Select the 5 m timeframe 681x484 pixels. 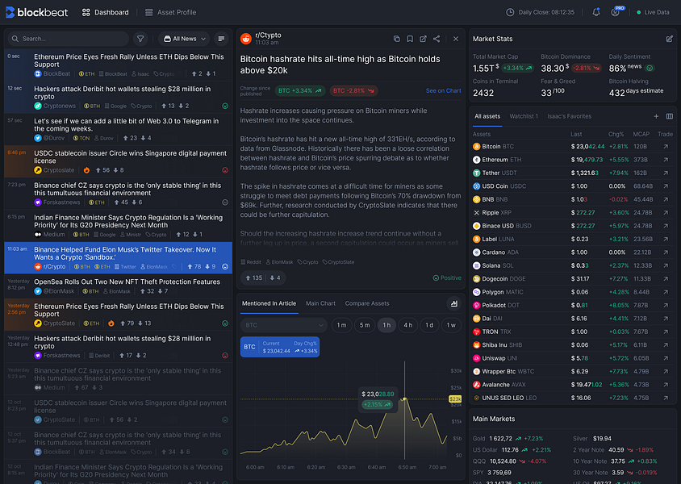[365, 325]
